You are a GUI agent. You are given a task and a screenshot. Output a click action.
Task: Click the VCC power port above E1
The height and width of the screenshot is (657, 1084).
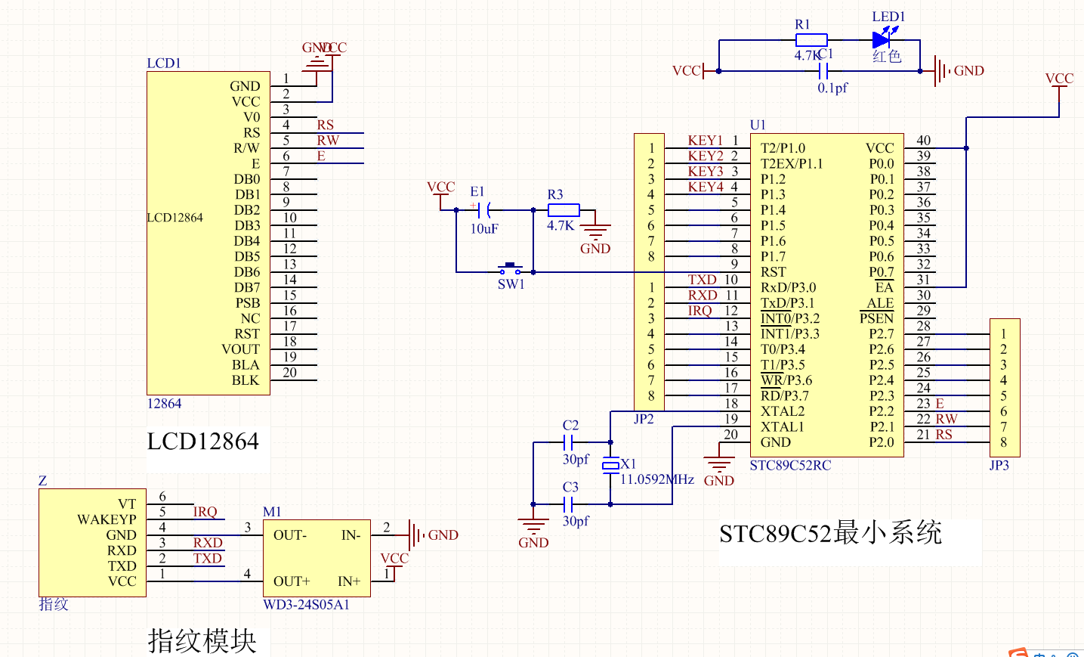pos(441,194)
